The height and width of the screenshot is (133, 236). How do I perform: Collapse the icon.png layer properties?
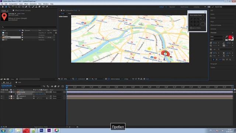point(10,92)
